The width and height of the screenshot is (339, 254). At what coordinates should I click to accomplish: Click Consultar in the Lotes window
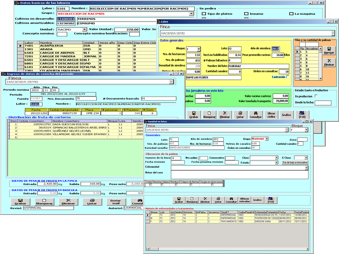[x=256, y=115]
